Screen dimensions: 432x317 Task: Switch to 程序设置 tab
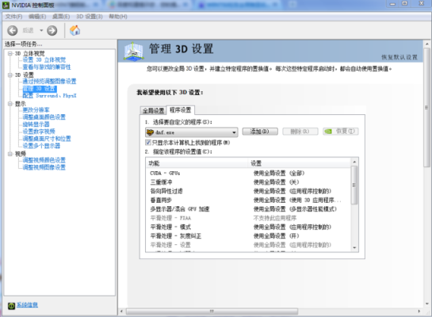point(181,110)
